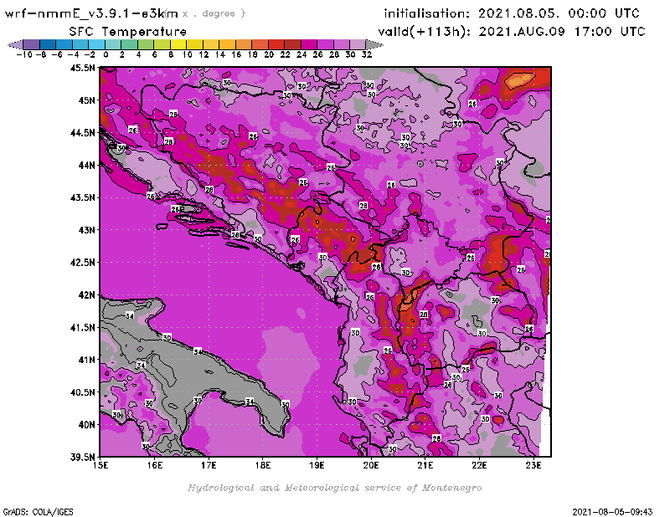Click the 42.5N latitude label

pos(82,263)
